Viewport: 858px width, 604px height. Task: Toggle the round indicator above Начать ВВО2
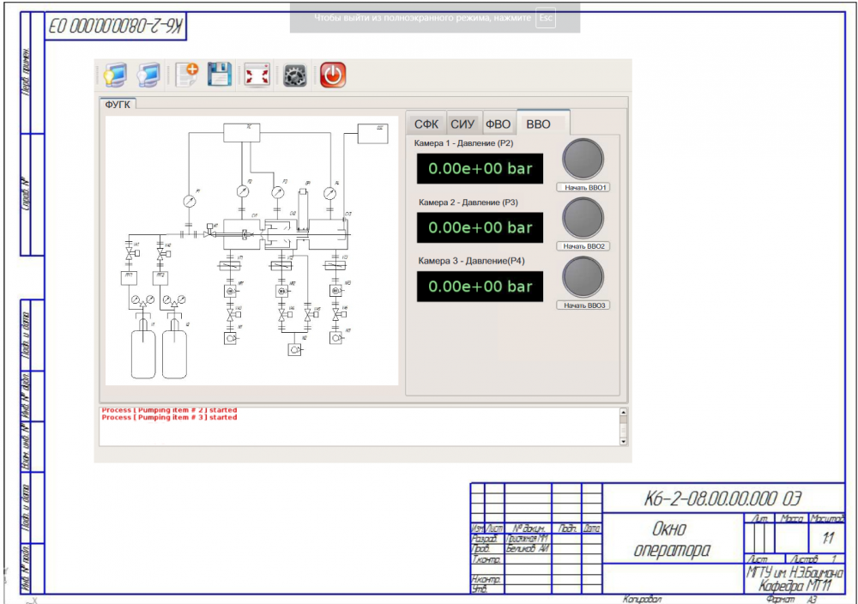pos(583,218)
